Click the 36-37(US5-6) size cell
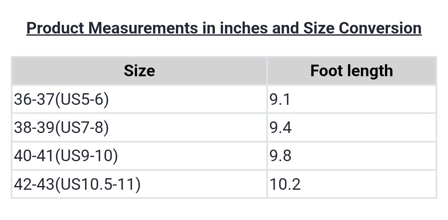The width and height of the screenshot is (448, 220). coord(61,99)
